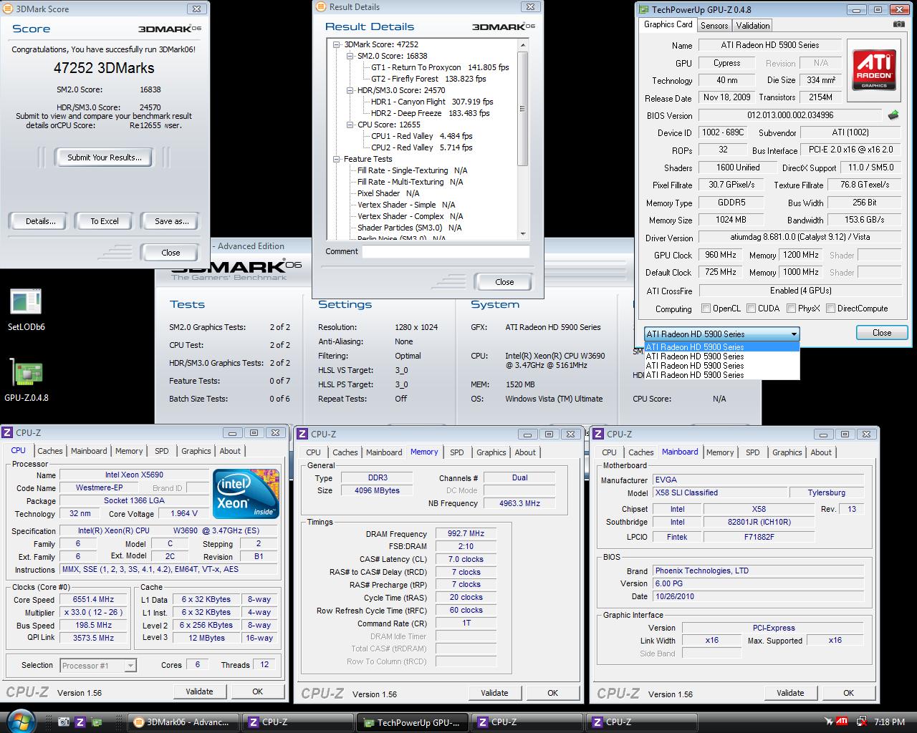Select HDR2 - Deep Freeze result row
The width and height of the screenshot is (917, 733).
(x=430, y=113)
